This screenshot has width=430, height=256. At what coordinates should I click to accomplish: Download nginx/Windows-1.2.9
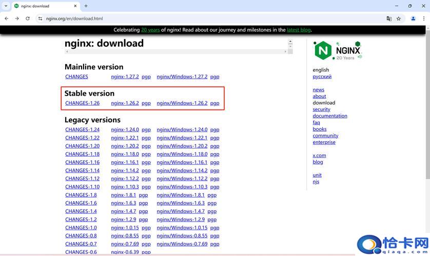[x=181, y=219]
